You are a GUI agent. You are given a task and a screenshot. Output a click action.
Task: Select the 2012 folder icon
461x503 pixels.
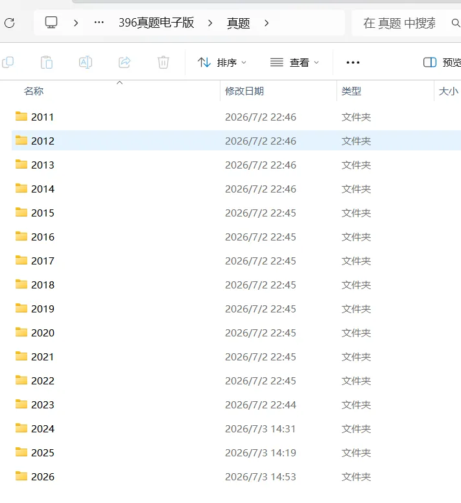tap(21, 140)
